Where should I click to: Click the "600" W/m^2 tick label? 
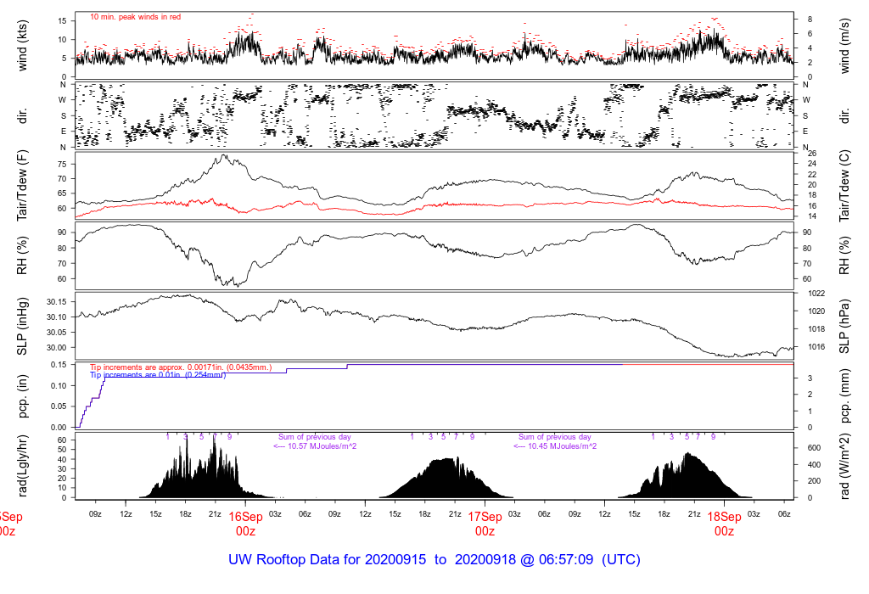pos(814,448)
